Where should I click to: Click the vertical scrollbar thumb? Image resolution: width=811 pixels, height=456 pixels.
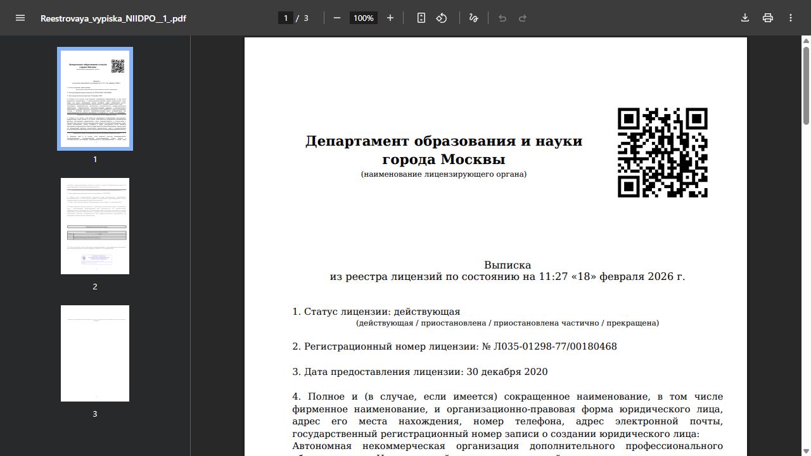click(x=806, y=85)
